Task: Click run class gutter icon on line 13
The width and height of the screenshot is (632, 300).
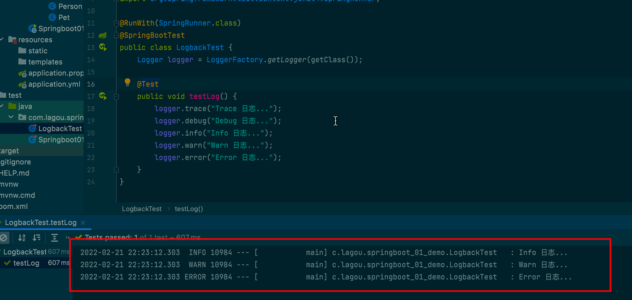Action: [103, 47]
